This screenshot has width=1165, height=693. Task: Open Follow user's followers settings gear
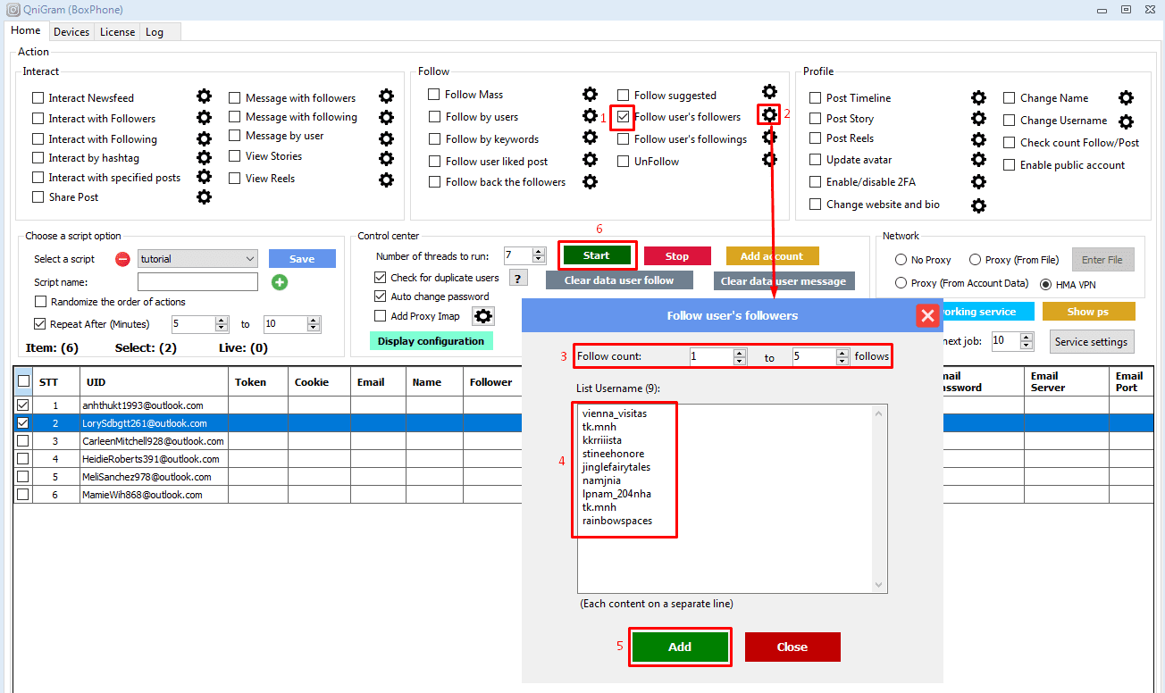coord(768,114)
